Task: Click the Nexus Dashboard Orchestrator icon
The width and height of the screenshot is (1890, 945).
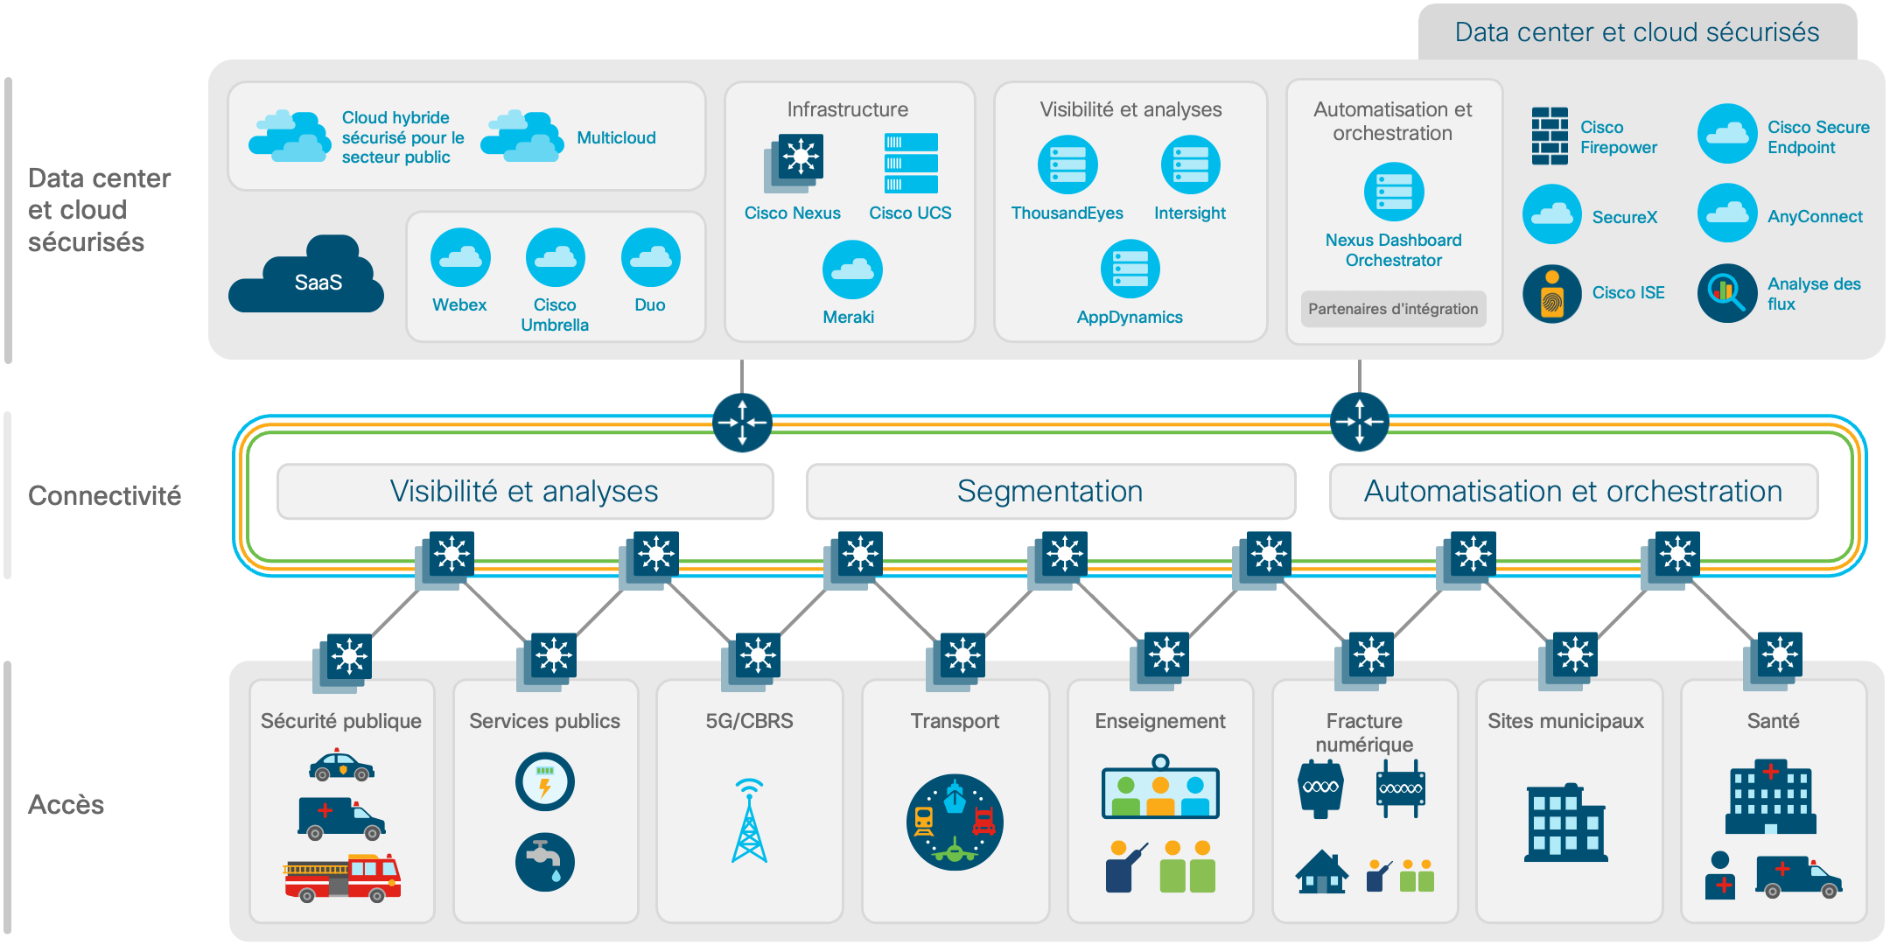Action: click(1394, 192)
